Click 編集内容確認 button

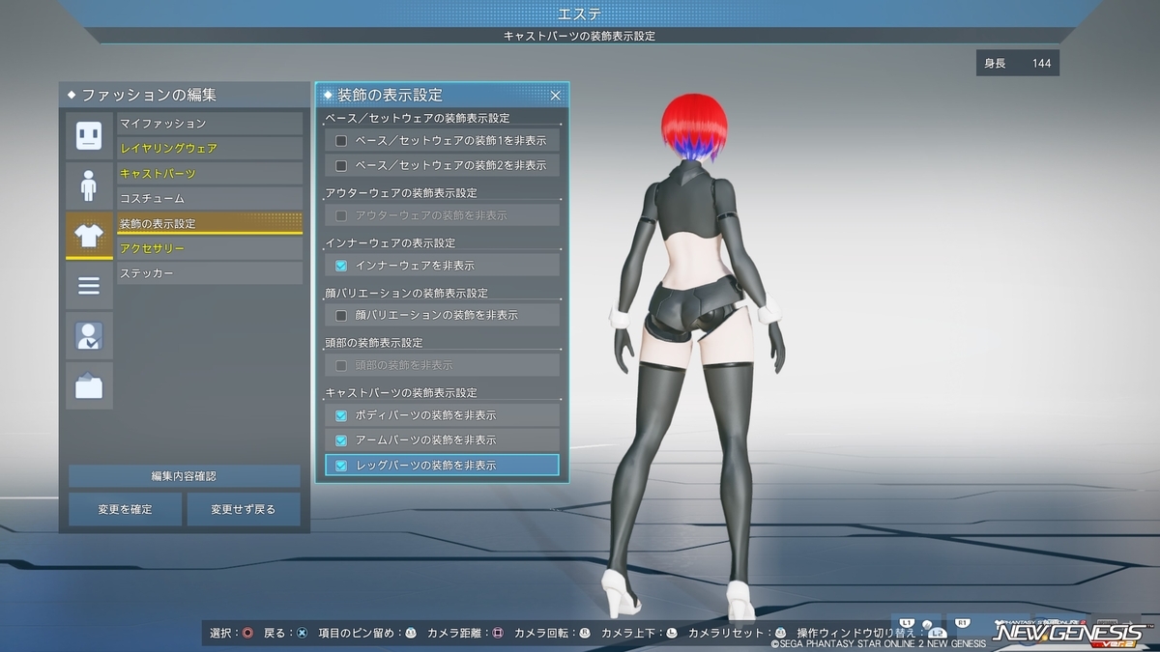click(x=184, y=476)
